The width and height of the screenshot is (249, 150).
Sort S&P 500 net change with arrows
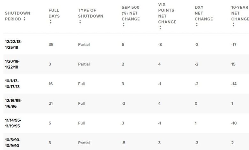(x=123, y=25)
